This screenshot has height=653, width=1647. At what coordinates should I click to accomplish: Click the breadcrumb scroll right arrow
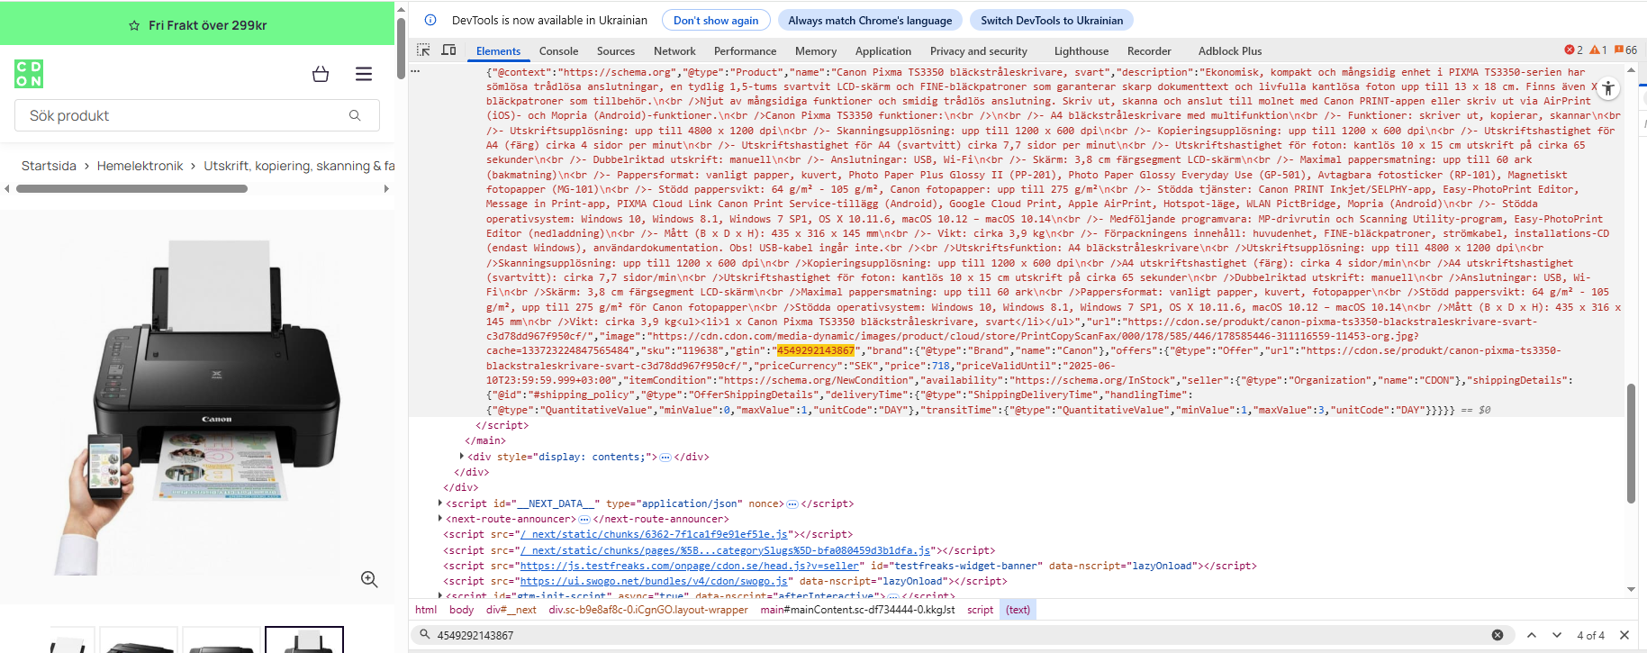386,188
